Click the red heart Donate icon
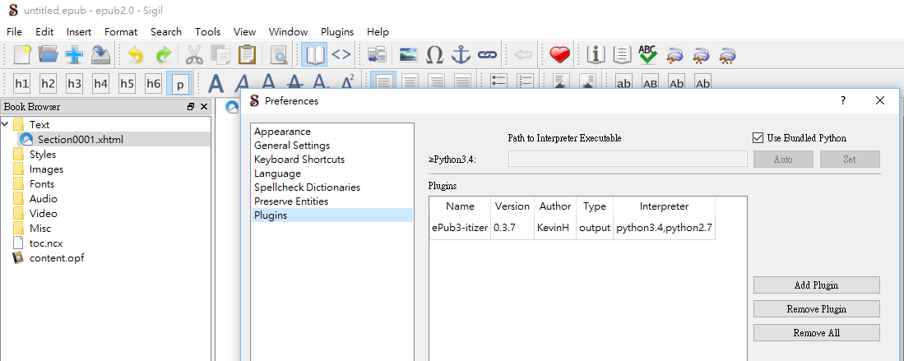Screen dimensions: 904x361 (x=559, y=55)
